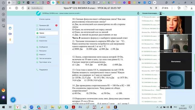Open the browser three-dots menu
The image size is (195, 110).
tap(172, 8)
